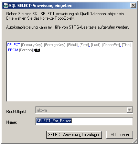
Task: Cancel using the Abbrechen button
Action: coord(120,135)
